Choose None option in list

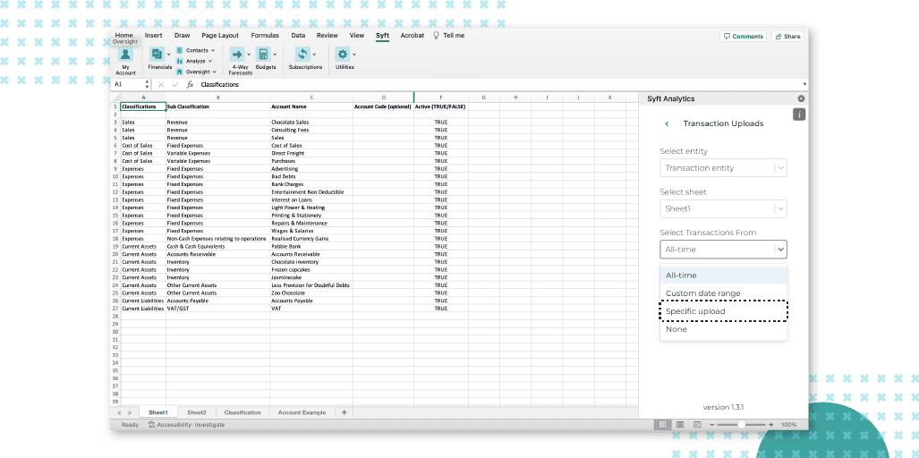point(723,329)
